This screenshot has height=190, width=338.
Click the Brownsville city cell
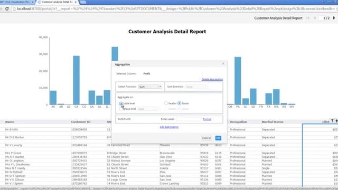click(167, 153)
